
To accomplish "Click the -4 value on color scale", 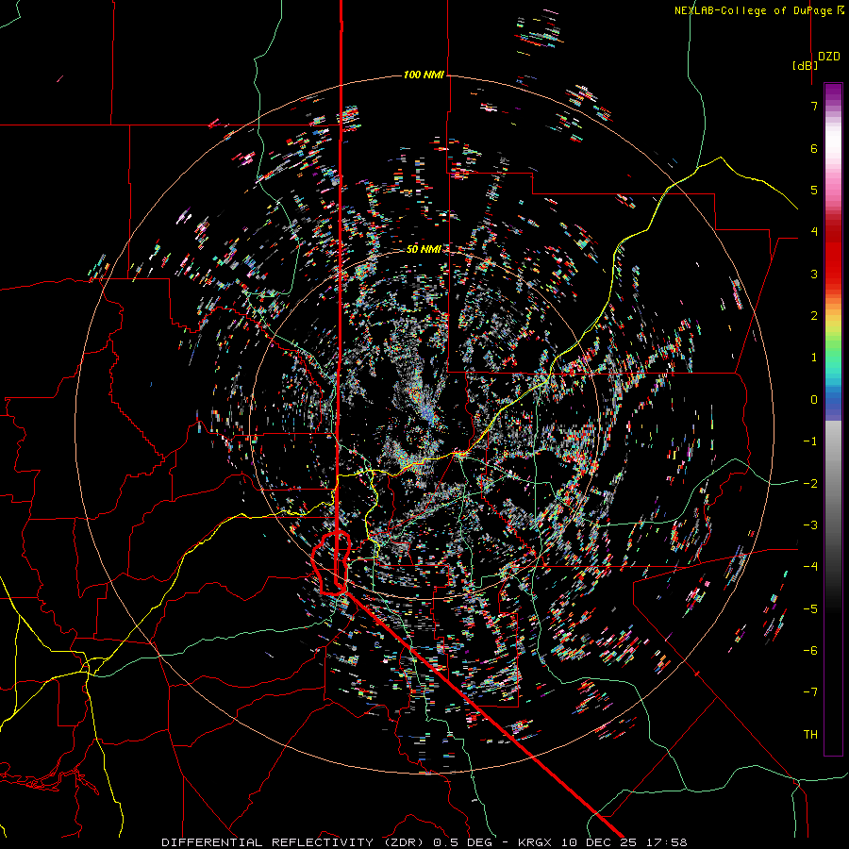I will coord(810,567).
